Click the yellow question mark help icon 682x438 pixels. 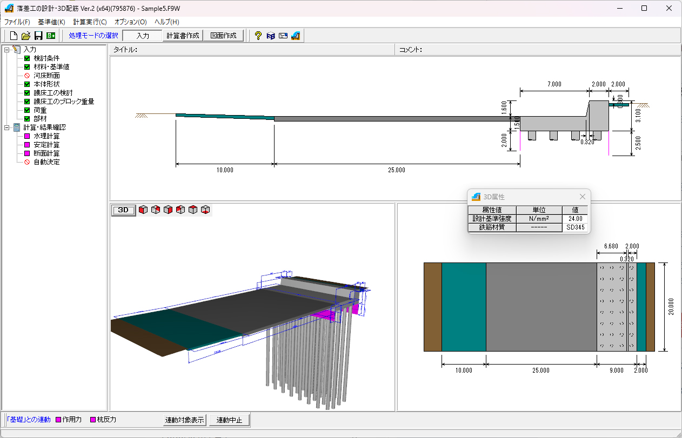(x=258, y=36)
